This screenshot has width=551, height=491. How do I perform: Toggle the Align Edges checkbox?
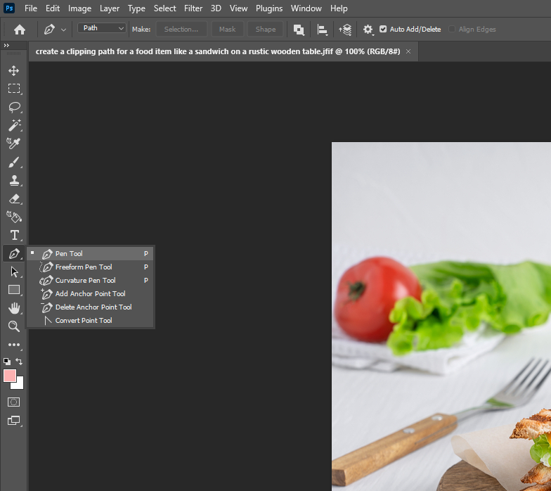pyautogui.click(x=452, y=30)
